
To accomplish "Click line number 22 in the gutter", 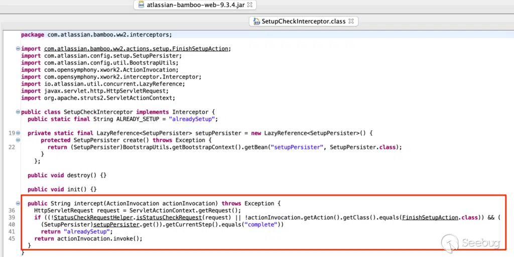I will (12, 147).
